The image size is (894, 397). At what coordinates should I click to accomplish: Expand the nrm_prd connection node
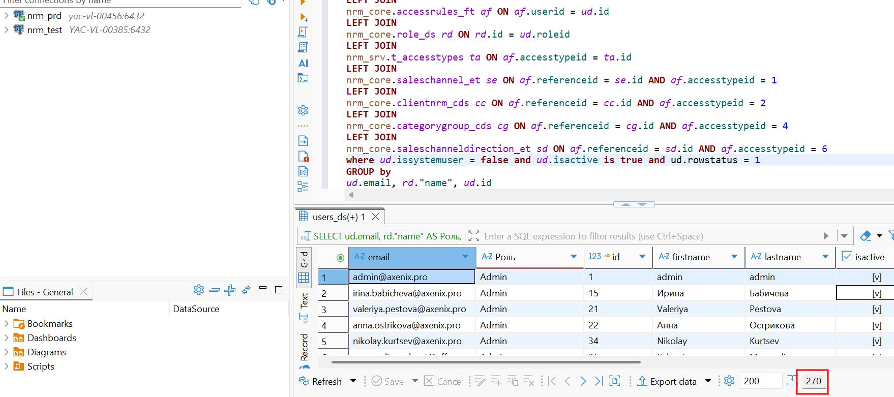click(6, 16)
